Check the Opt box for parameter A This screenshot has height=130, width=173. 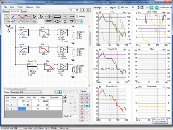[x=7, y=105]
